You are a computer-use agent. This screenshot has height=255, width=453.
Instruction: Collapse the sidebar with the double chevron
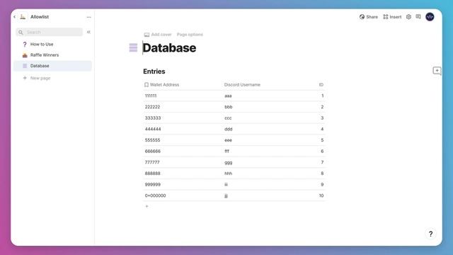coord(88,32)
